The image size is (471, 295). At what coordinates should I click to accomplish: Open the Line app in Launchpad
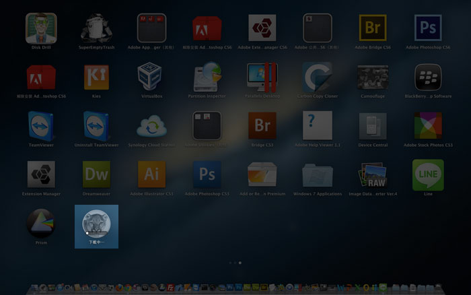point(428,175)
